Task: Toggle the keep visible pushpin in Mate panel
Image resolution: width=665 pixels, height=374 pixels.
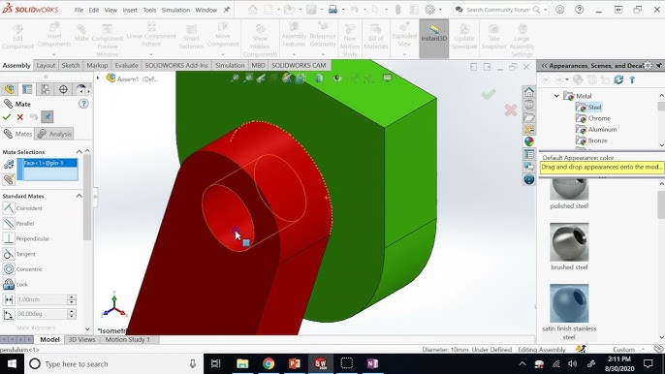Action: pyautogui.click(x=47, y=117)
